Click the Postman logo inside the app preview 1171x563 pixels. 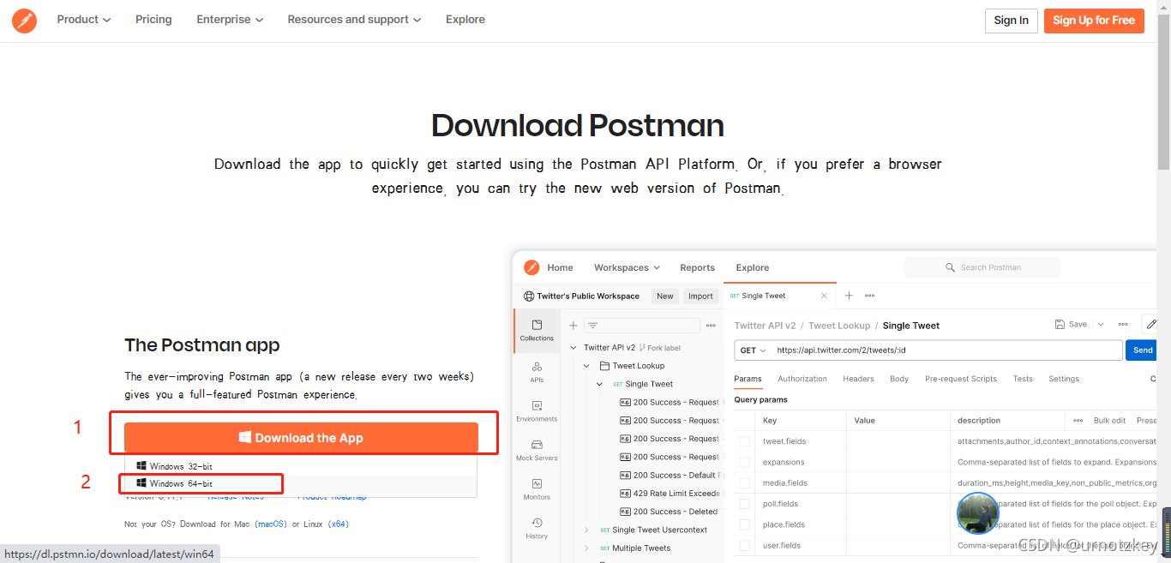[x=531, y=267]
